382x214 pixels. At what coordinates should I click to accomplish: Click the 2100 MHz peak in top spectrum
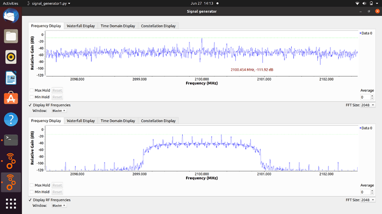pos(202,39)
